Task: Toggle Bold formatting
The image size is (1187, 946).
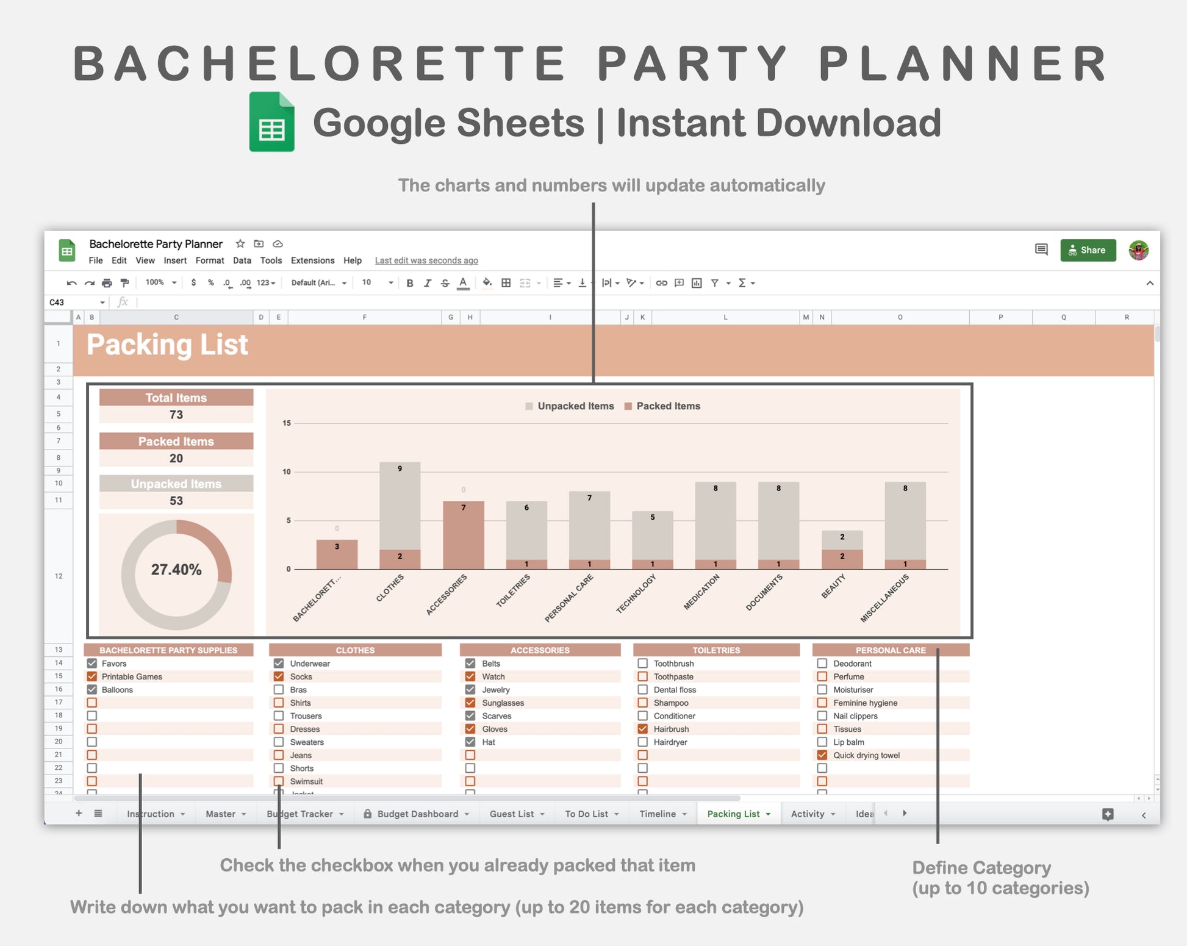Action: tap(410, 283)
